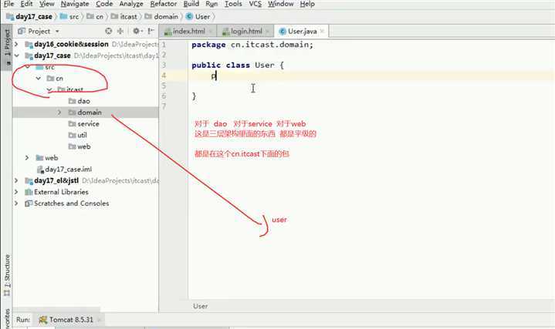Open Project panel settings gear
This screenshot has width=555, height=329.
pyautogui.click(x=137, y=31)
